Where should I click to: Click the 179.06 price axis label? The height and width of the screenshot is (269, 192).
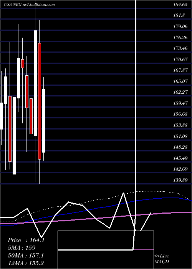(x=180, y=27)
